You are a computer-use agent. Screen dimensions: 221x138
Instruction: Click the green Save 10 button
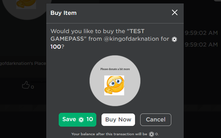pos(77,120)
